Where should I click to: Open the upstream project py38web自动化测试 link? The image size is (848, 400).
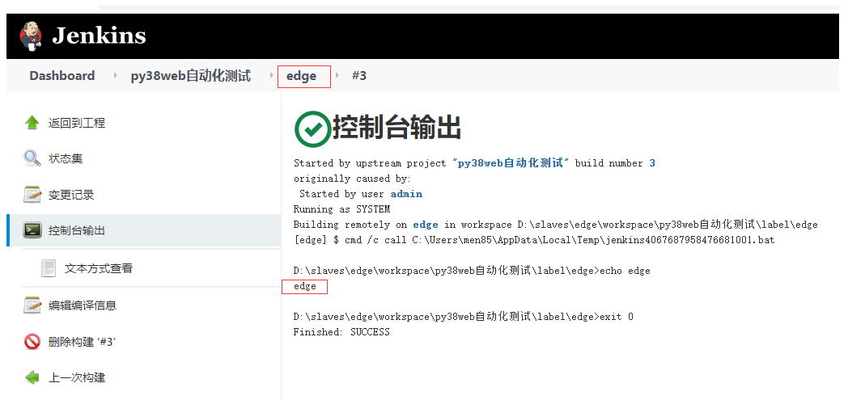(x=510, y=163)
